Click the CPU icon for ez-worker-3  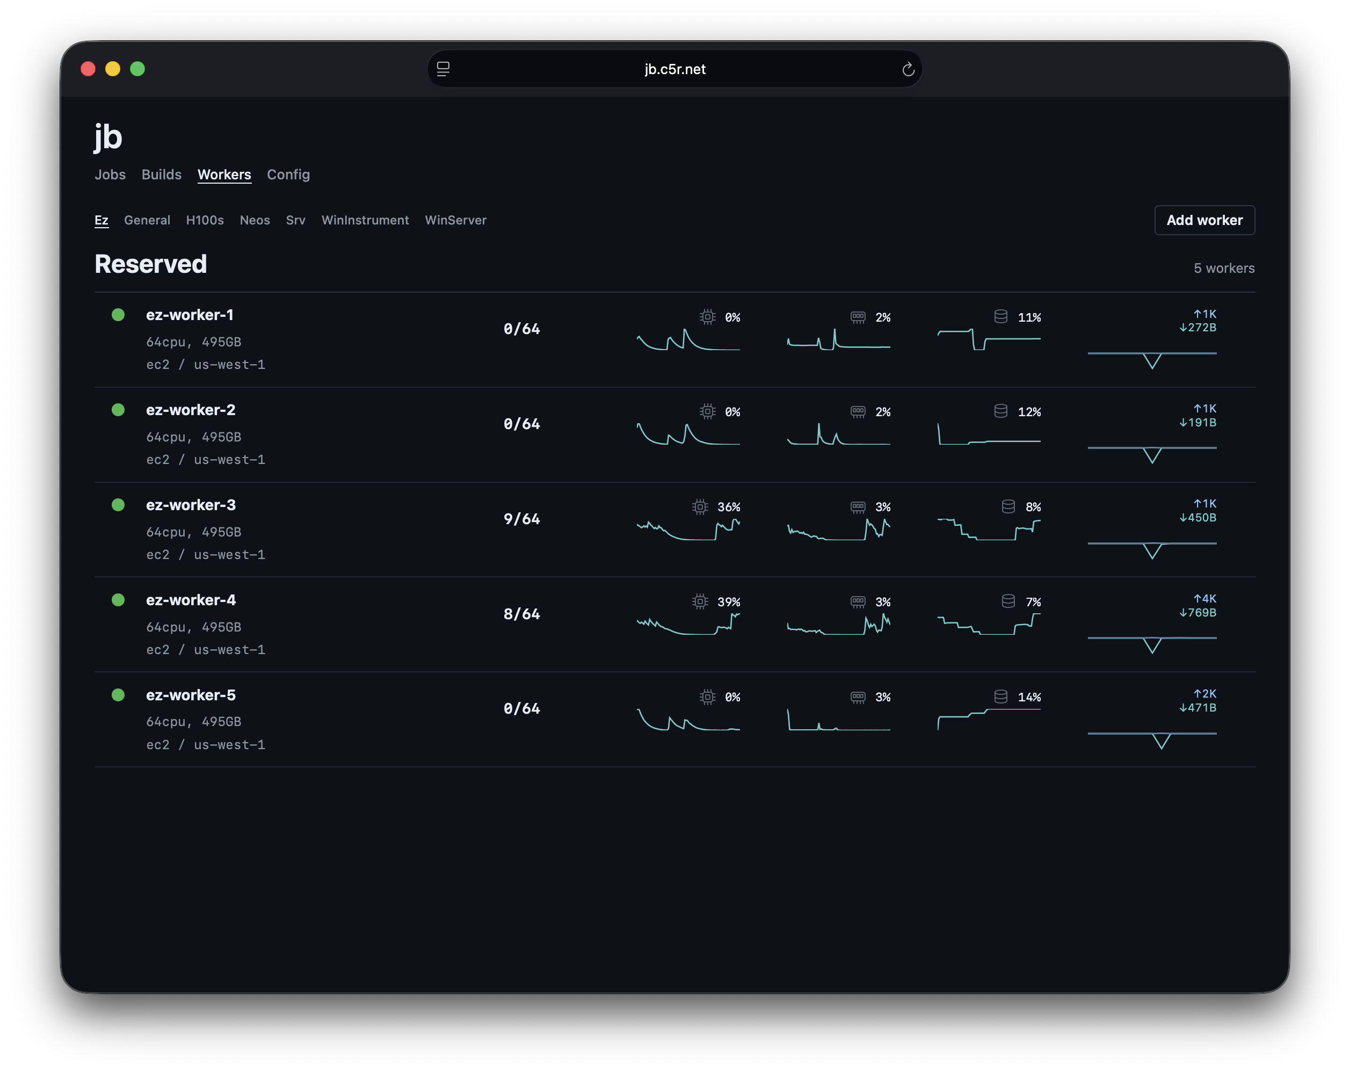point(700,507)
